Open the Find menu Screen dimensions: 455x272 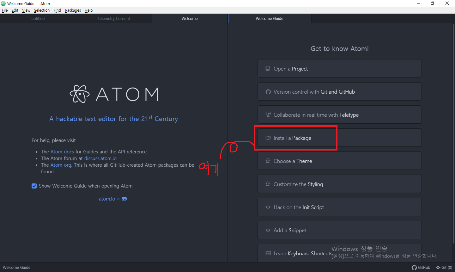[x=57, y=10]
